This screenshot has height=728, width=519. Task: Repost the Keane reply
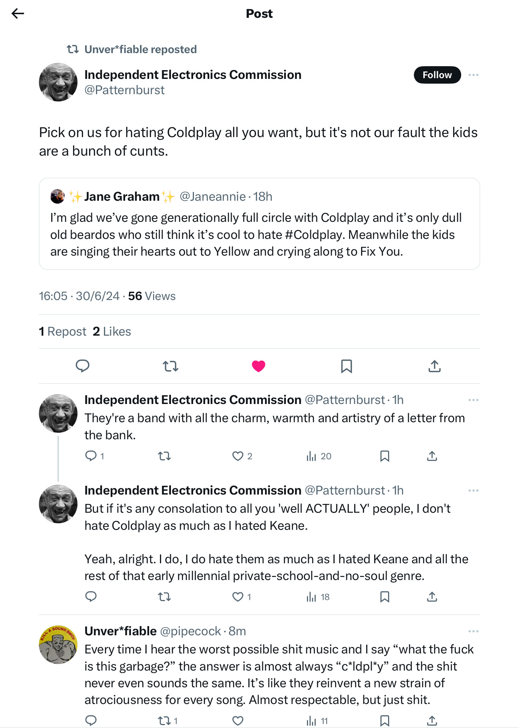(x=164, y=597)
